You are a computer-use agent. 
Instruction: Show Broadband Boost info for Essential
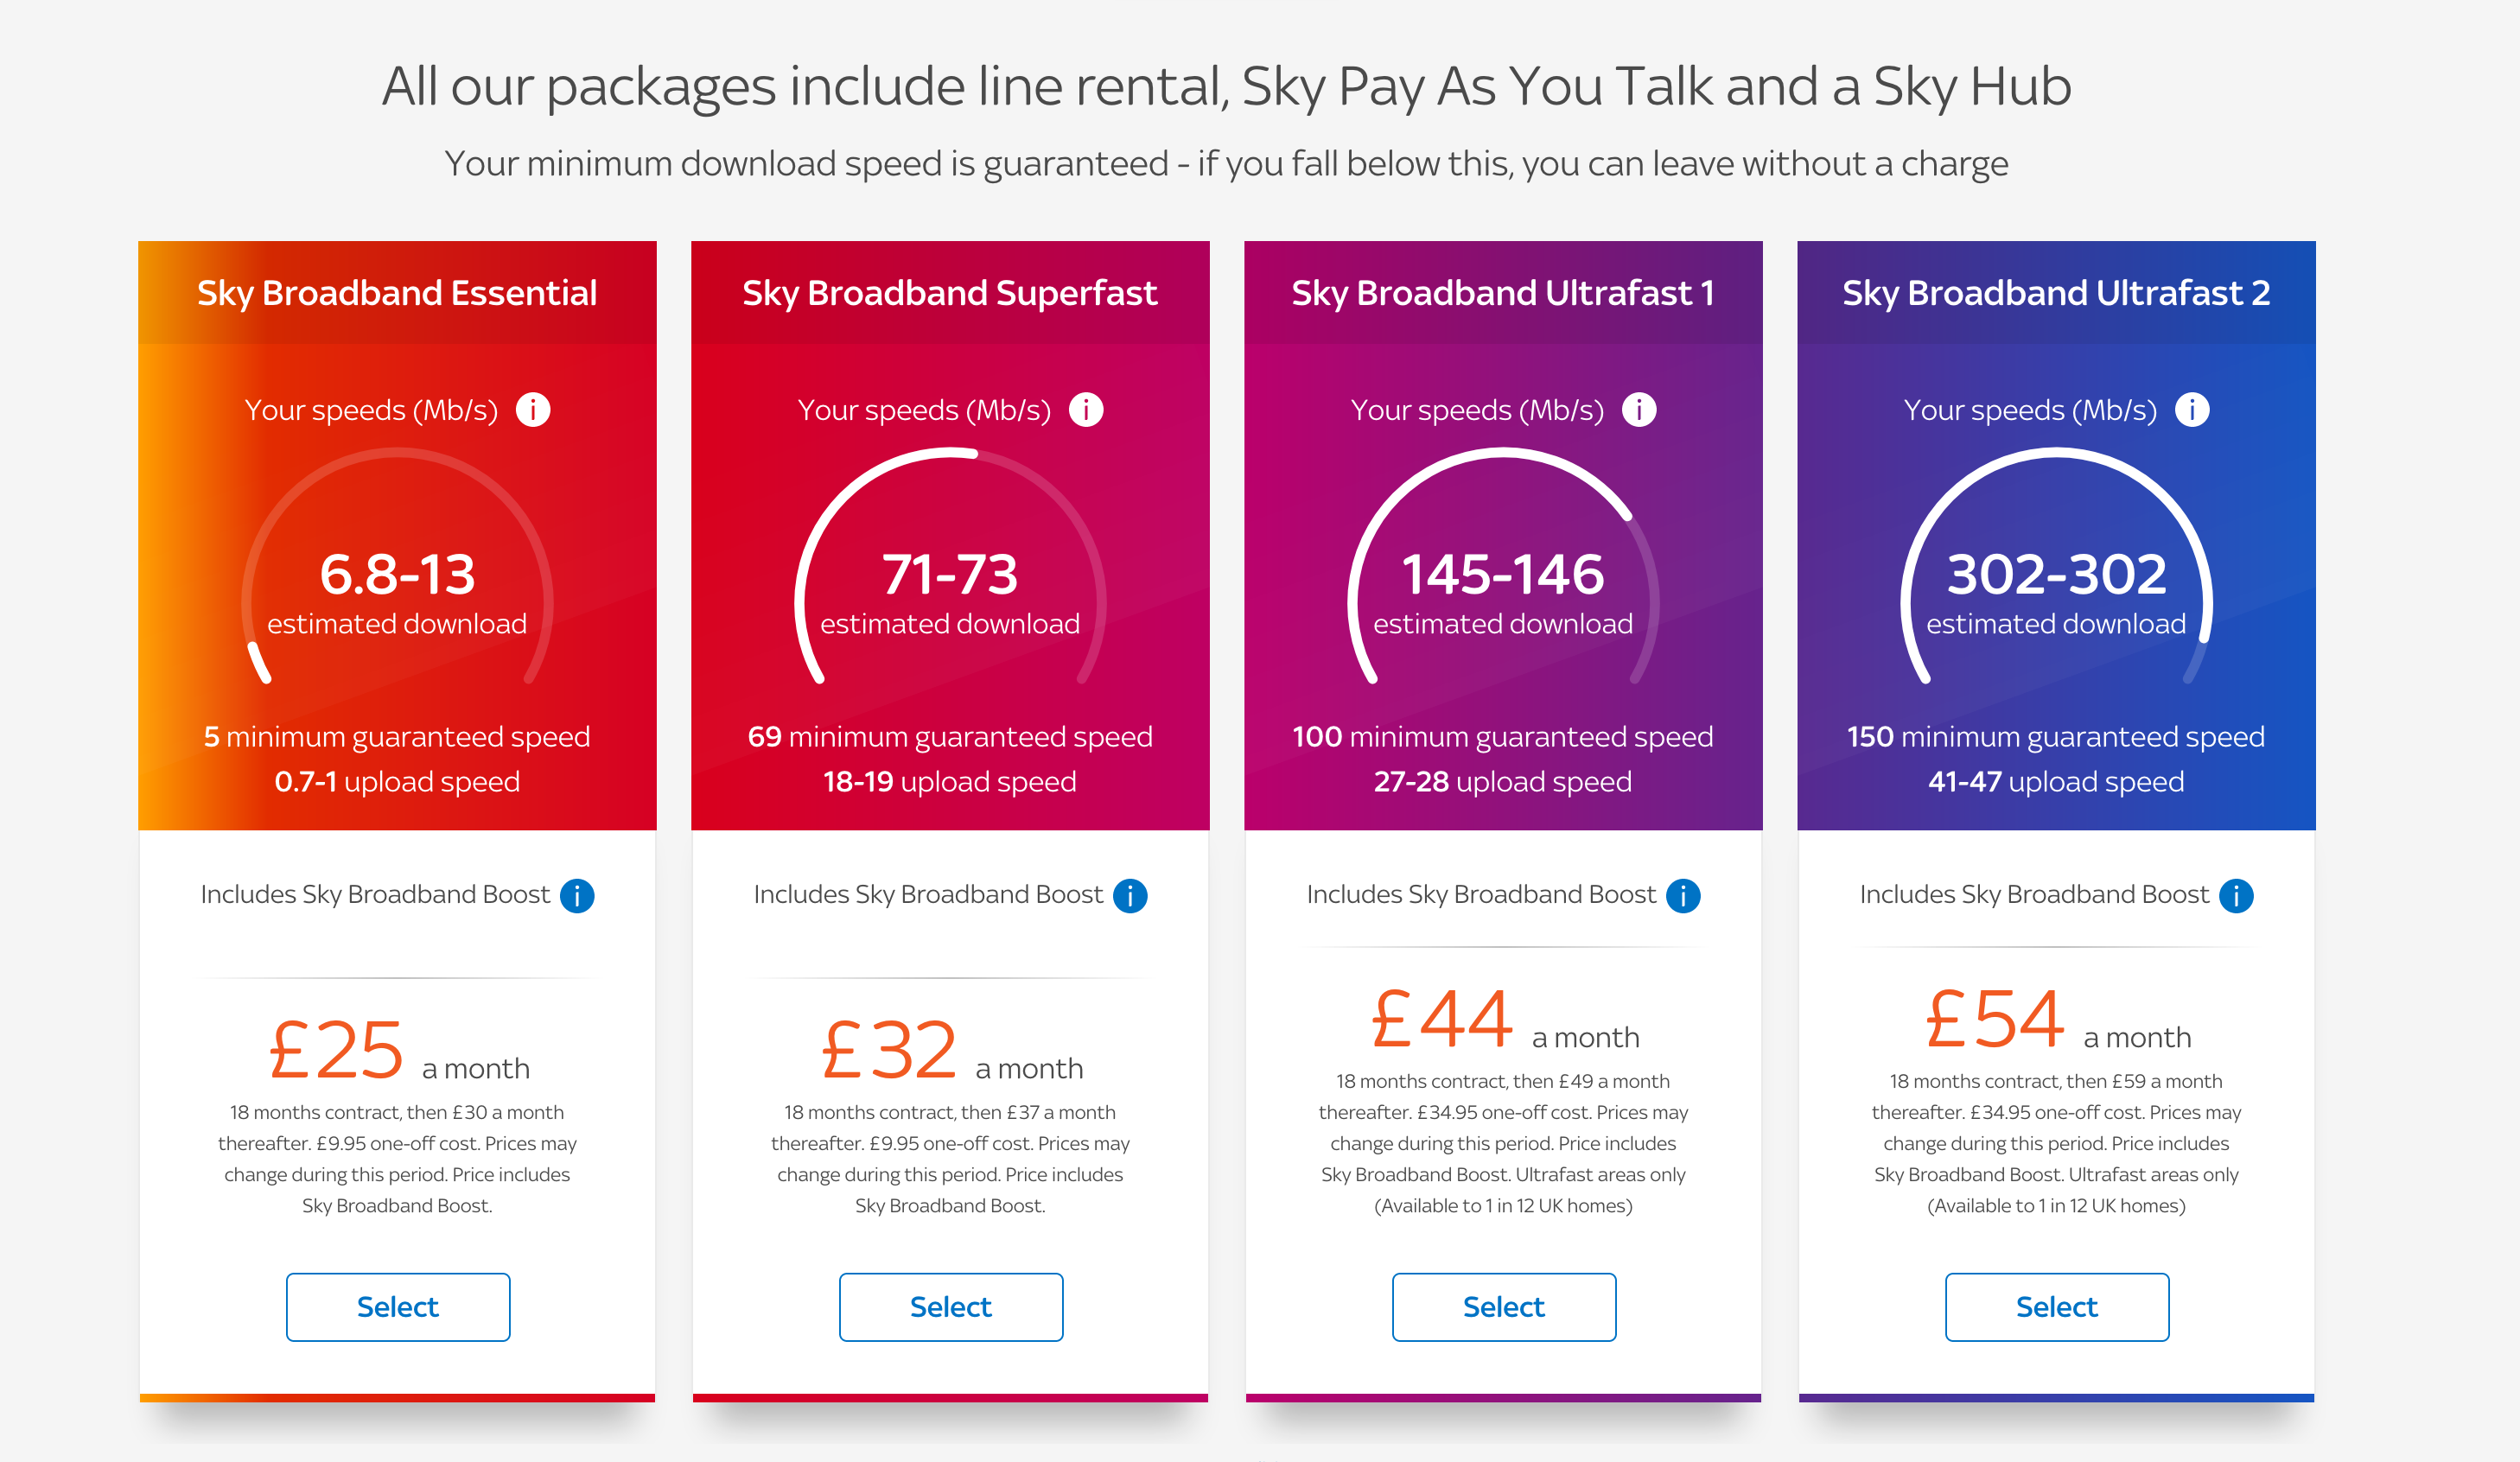pyautogui.click(x=577, y=896)
